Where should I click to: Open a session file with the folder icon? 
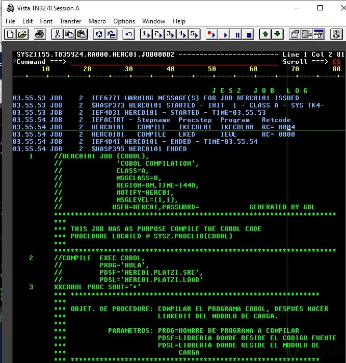[22, 34]
